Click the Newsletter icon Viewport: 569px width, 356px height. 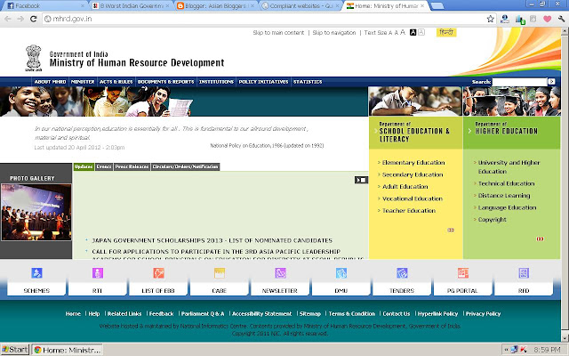pyautogui.click(x=280, y=273)
